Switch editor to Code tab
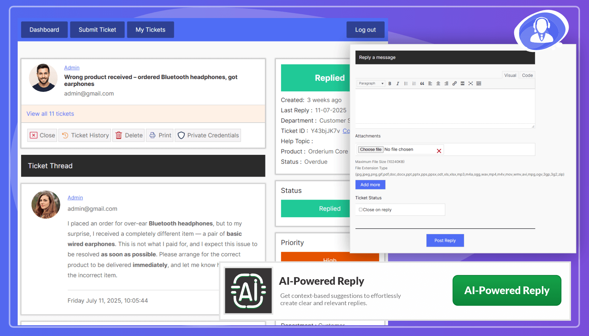Image resolution: width=589 pixels, height=336 pixels. pyautogui.click(x=527, y=75)
